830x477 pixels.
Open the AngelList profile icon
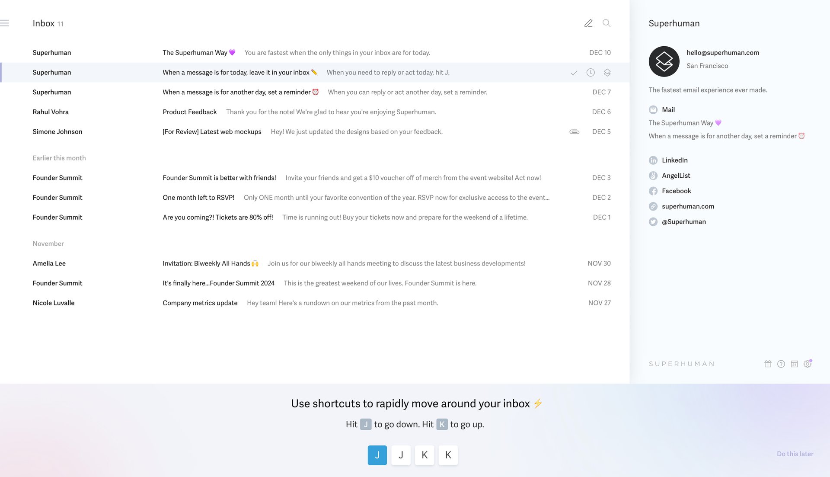point(653,176)
